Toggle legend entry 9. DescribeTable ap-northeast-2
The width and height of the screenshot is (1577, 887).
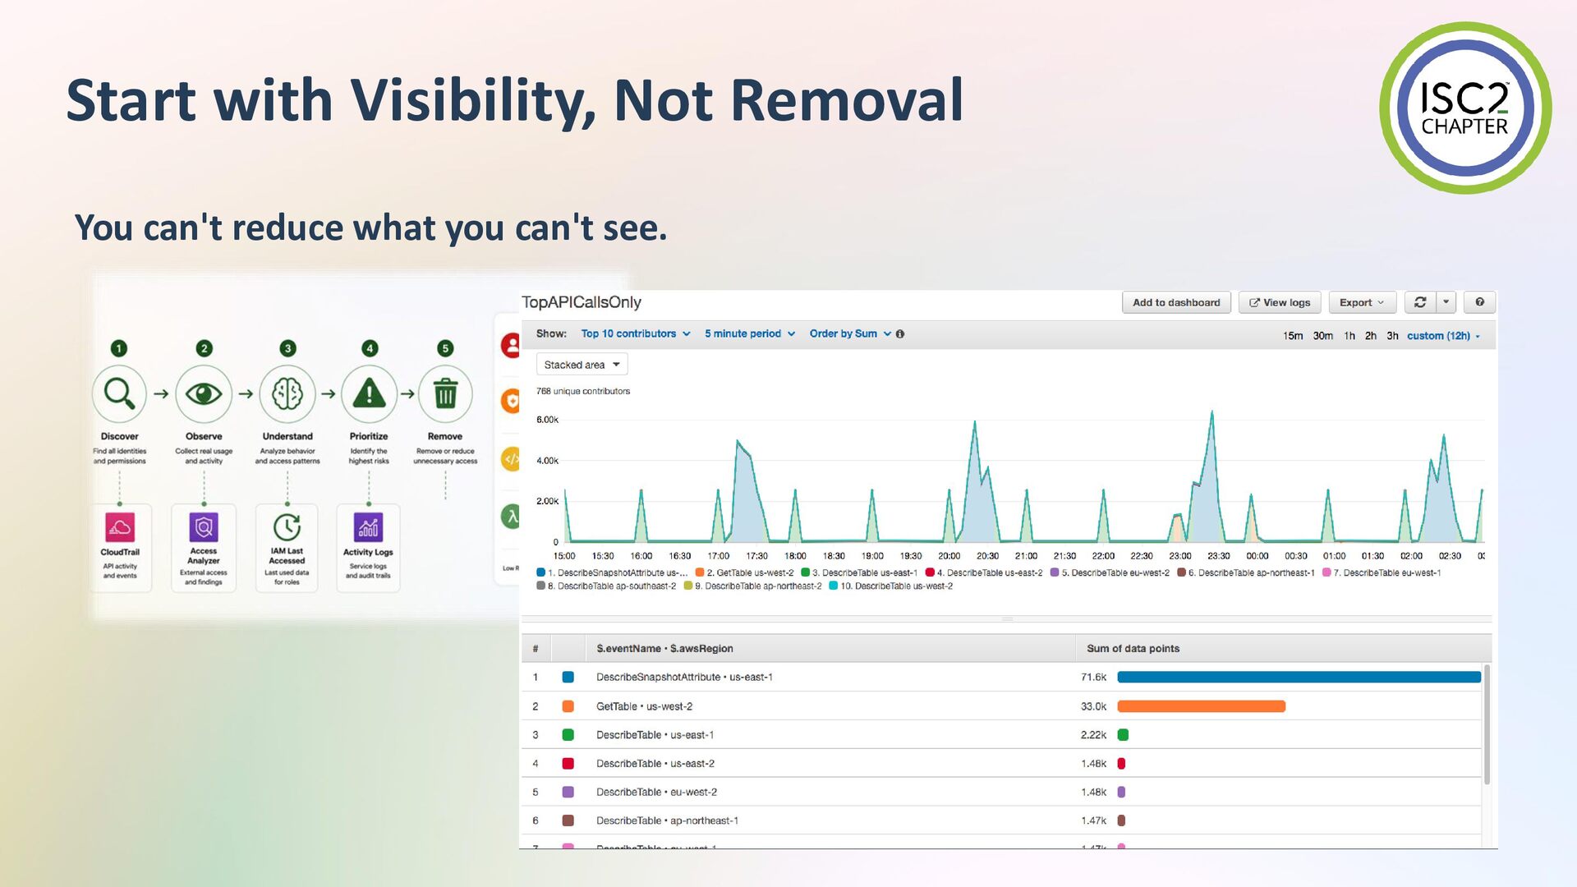(x=752, y=586)
